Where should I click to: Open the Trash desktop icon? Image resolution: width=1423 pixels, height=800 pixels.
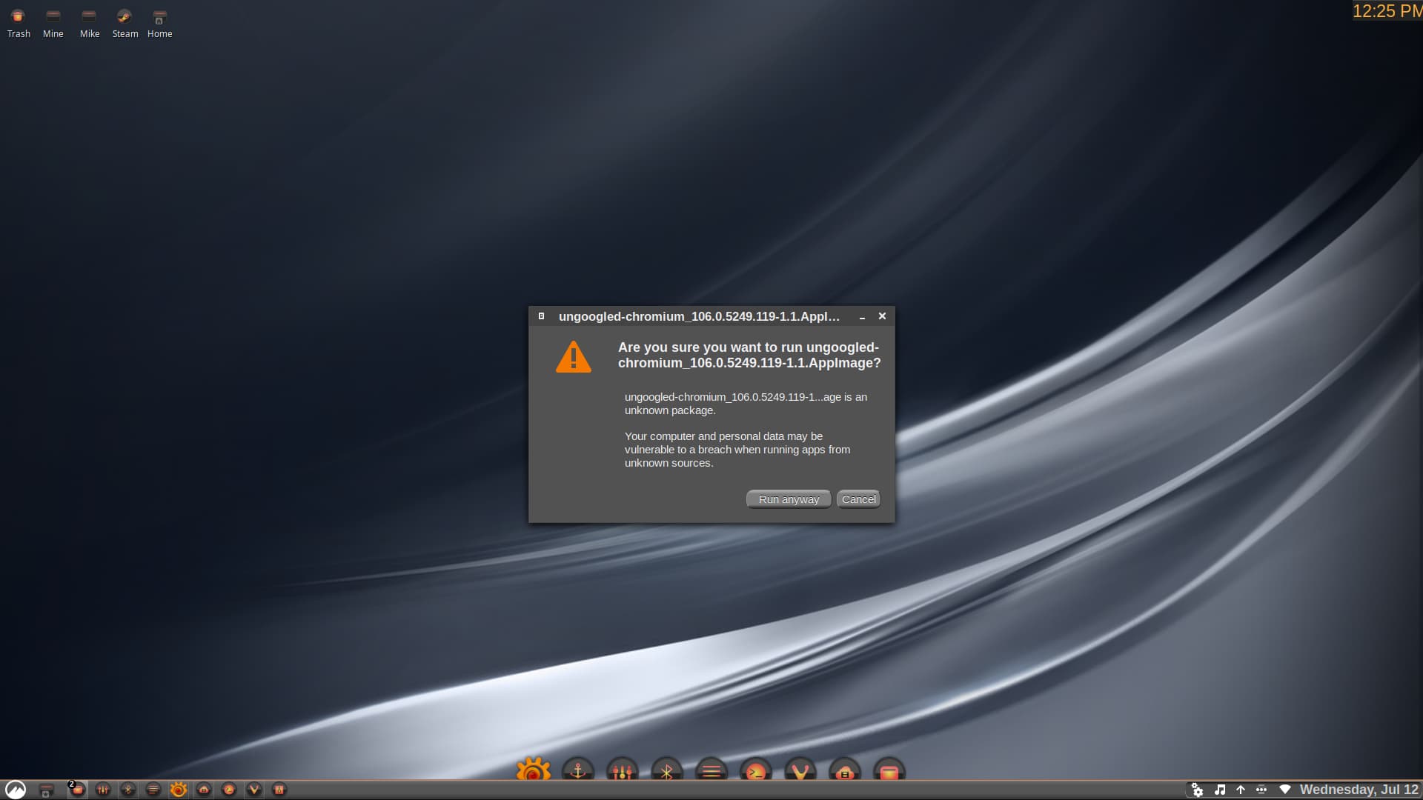tap(19, 23)
